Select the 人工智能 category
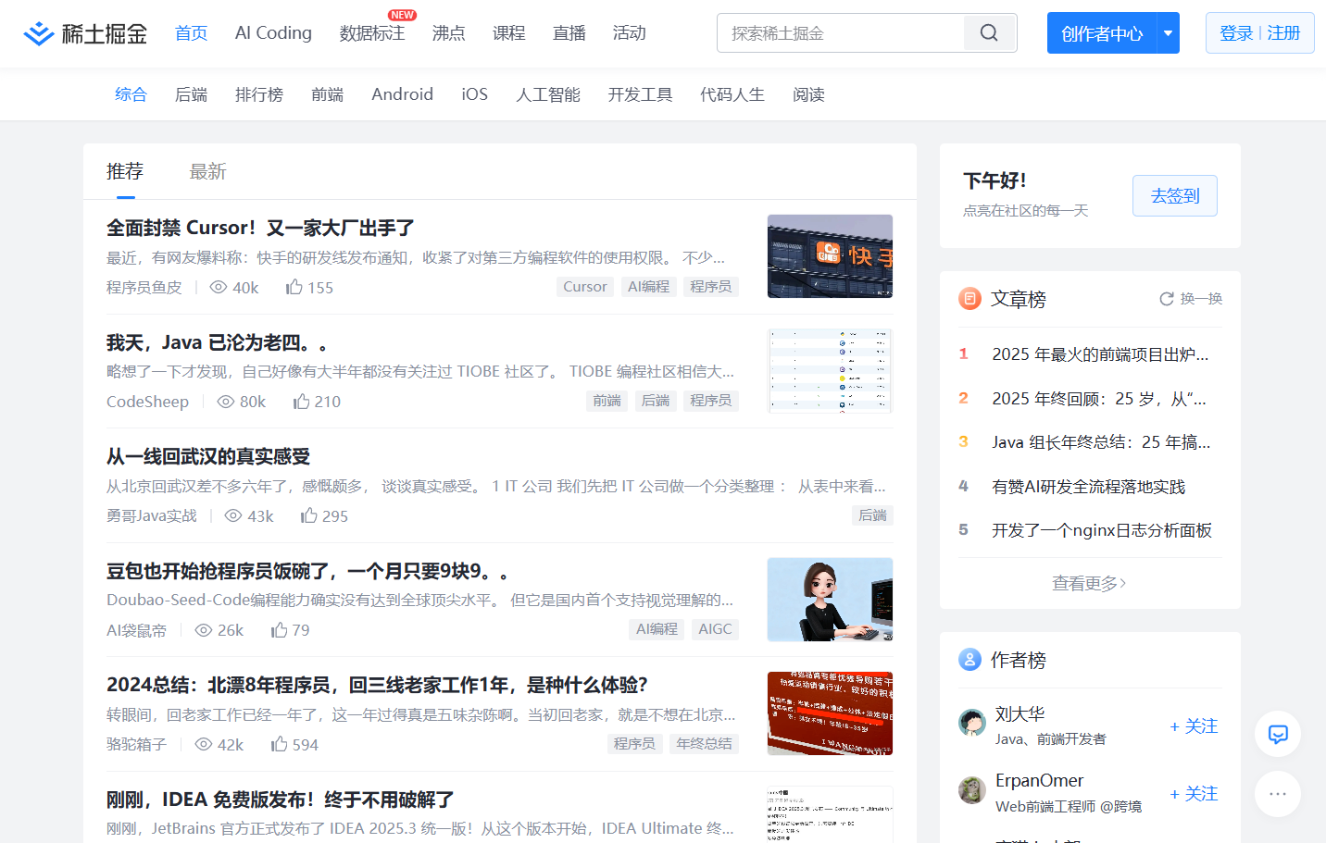The width and height of the screenshot is (1326, 843). pos(547,94)
